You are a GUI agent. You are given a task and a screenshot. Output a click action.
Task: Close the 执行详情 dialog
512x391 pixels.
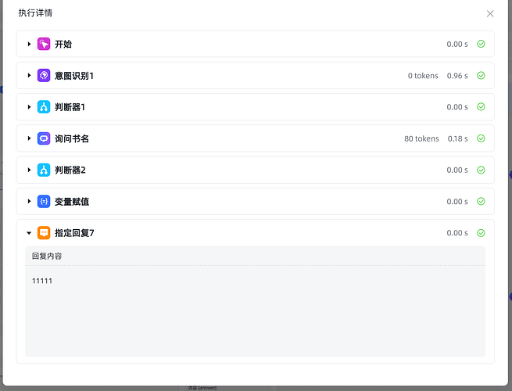click(x=490, y=13)
